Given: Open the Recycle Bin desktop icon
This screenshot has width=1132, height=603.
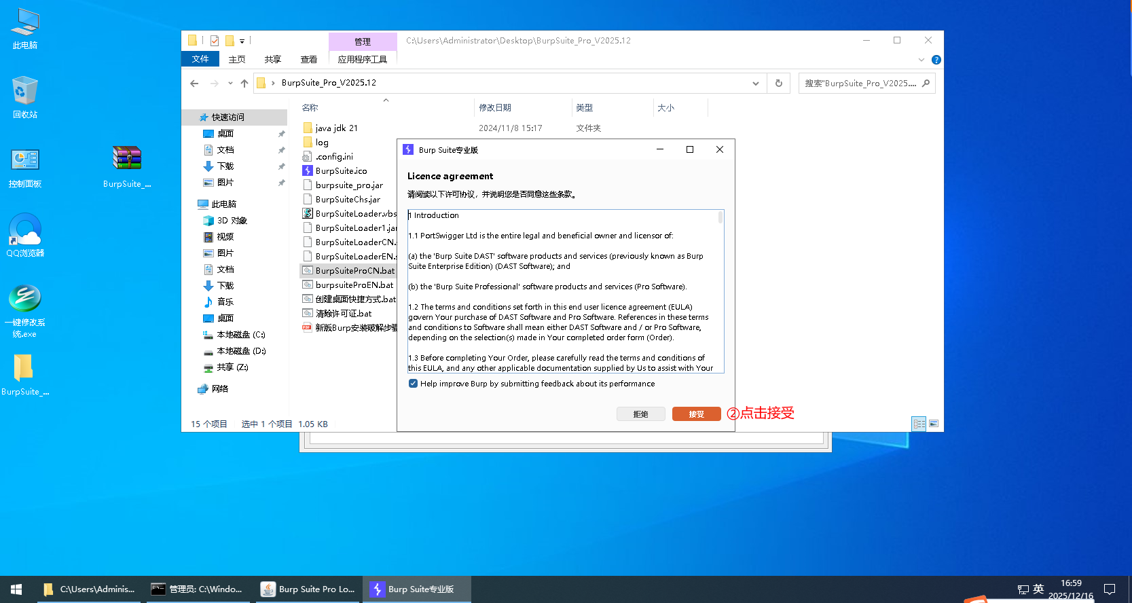Looking at the screenshot, I should (25, 96).
